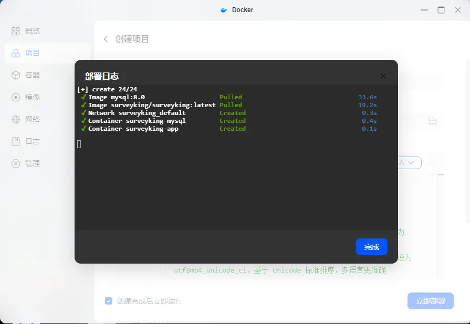Go to 网络 menu label
Image resolution: width=470 pixels, height=324 pixels.
point(33,119)
